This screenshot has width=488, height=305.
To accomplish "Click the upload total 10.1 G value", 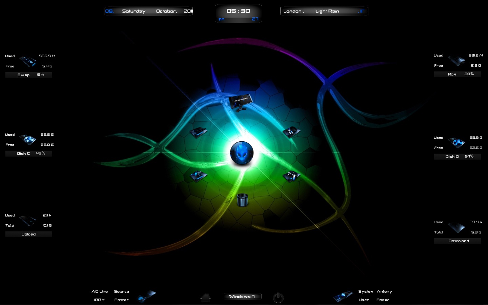I will (x=47, y=225).
